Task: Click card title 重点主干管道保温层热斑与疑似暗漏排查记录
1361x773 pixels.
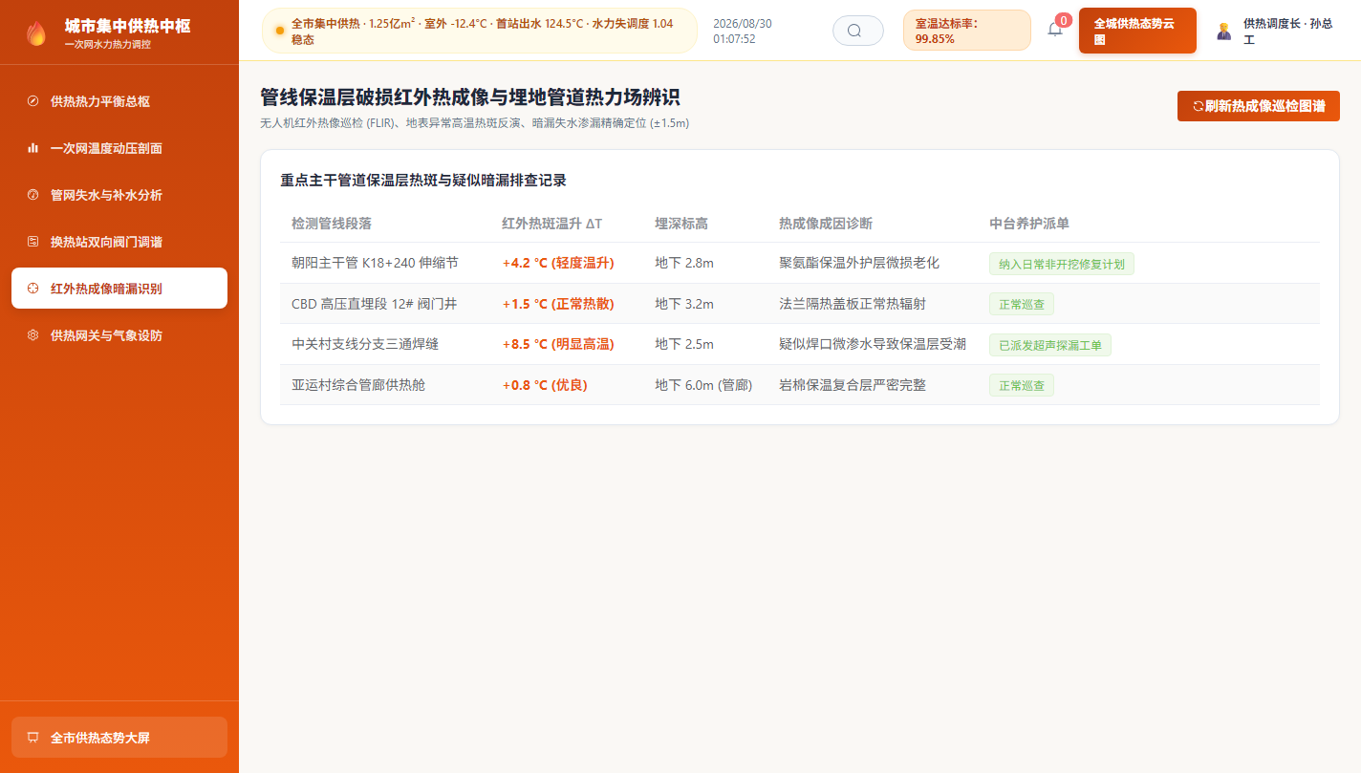Action: point(423,180)
